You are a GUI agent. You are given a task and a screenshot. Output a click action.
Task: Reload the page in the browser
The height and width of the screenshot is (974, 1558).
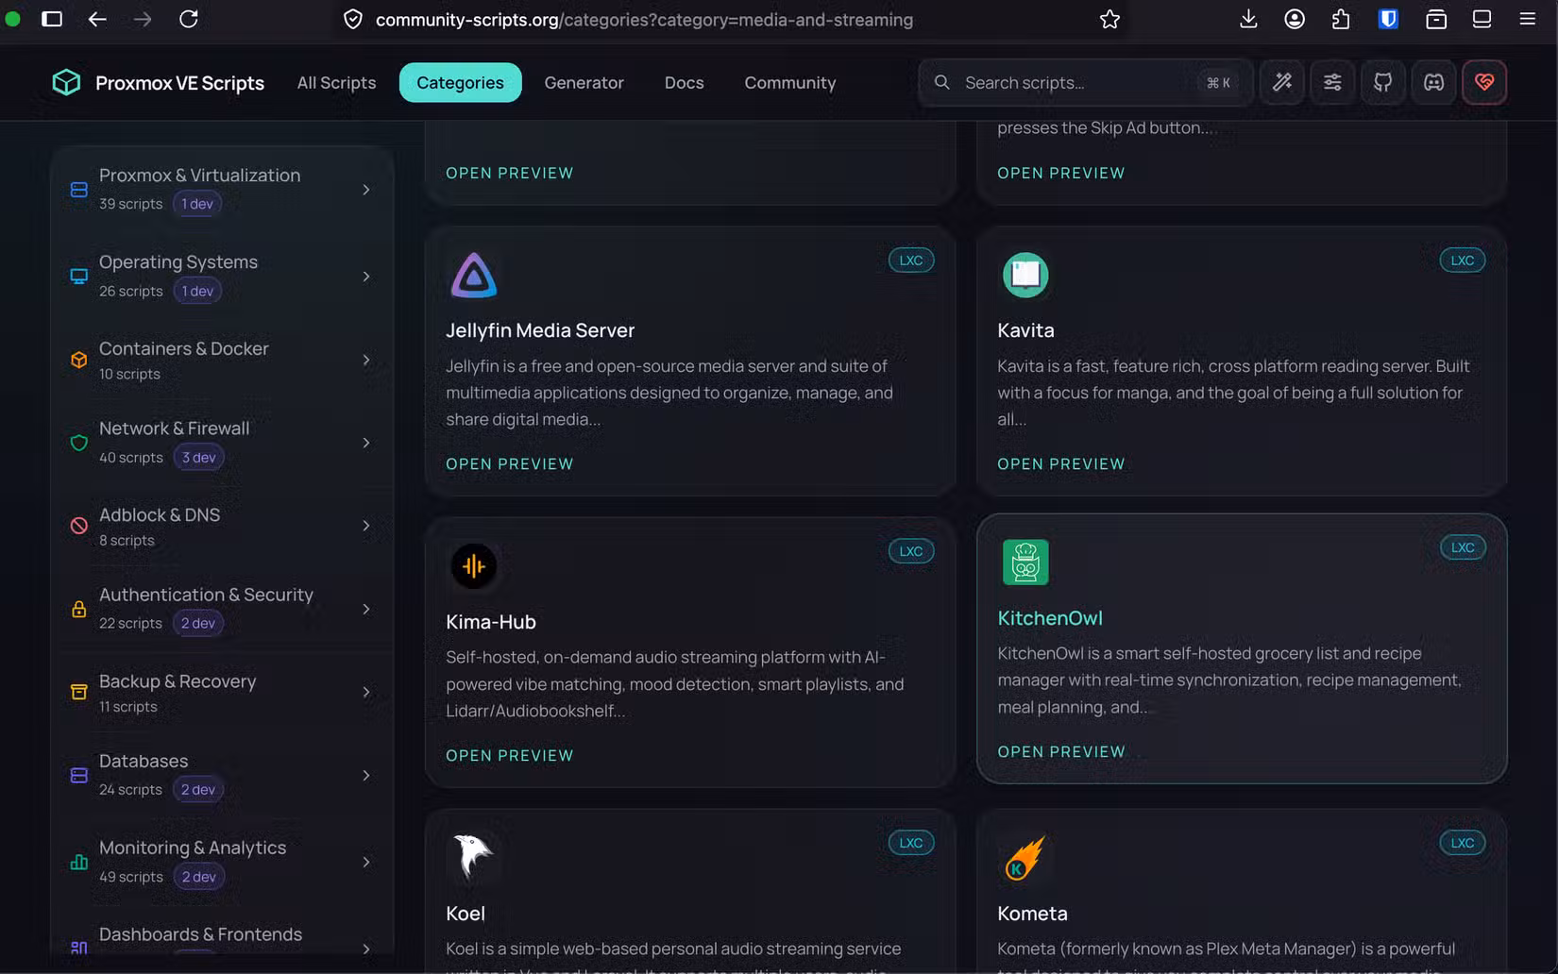point(189,19)
